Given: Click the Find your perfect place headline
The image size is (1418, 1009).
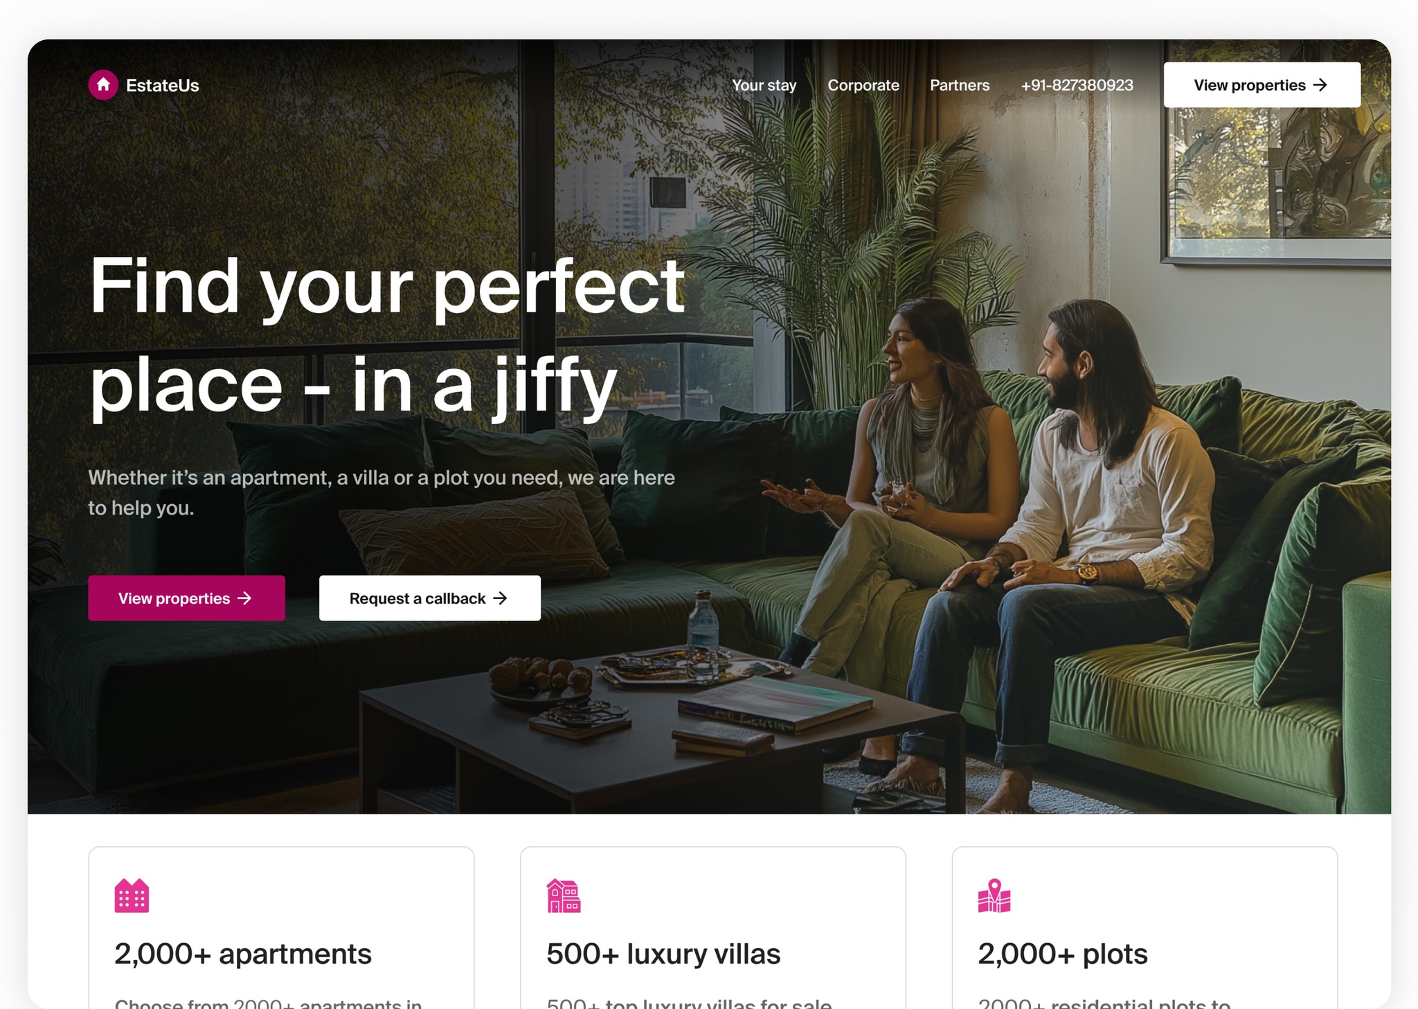Looking at the screenshot, I should [x=388, y=336].
